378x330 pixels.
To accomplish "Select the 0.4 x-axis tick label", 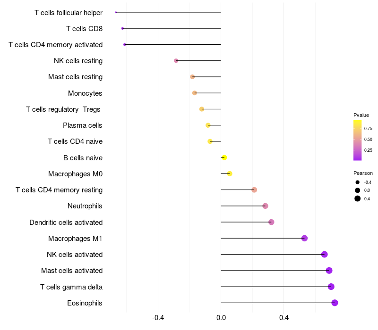I will tap(284, 318).
